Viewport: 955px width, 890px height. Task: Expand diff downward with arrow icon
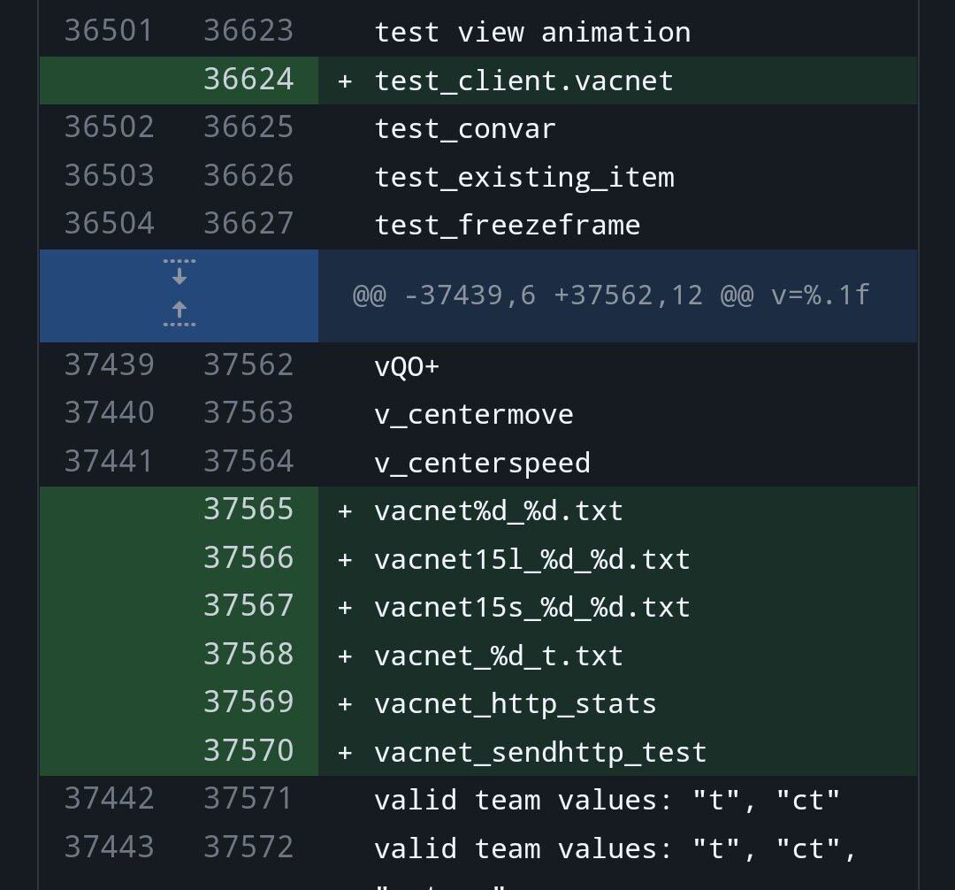179,272
